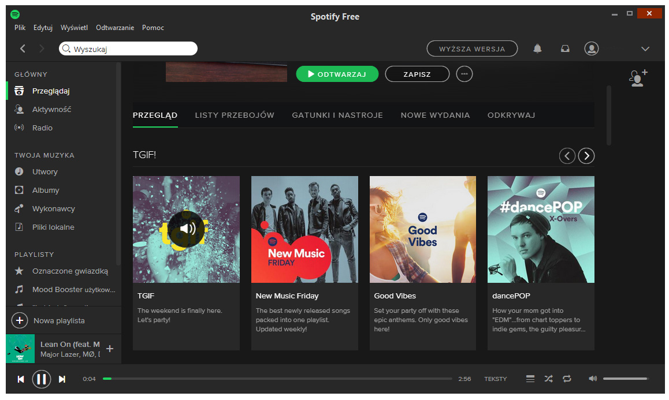Pause the currently playing song
Viewport: 669px width, 400px height.
tap(41, 379)
